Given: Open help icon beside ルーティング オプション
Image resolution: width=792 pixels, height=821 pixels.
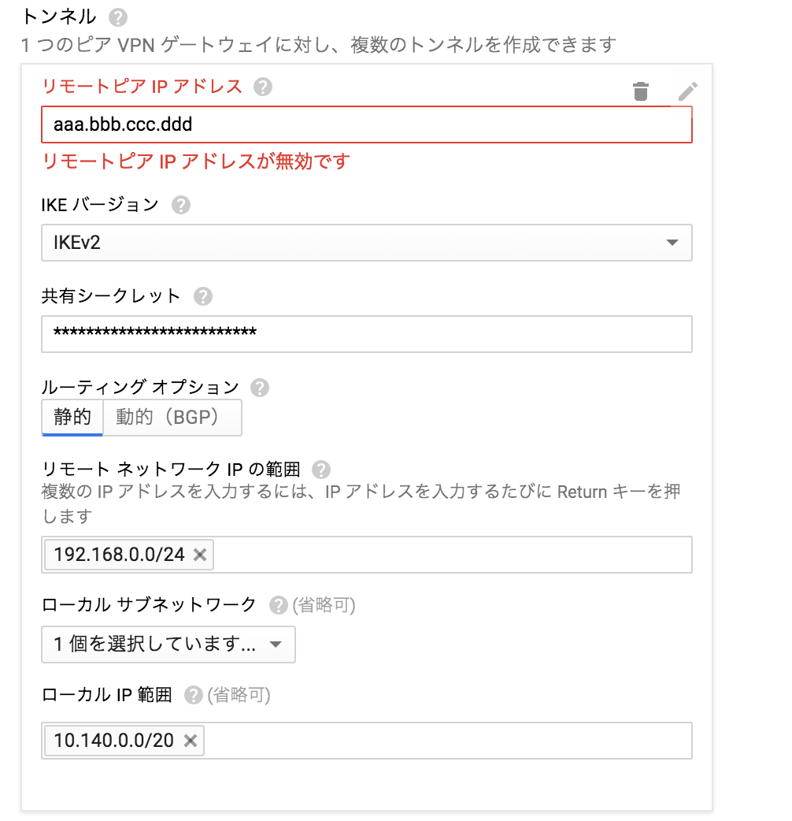Looking at the screenshot, I should (x=260, y=388).
